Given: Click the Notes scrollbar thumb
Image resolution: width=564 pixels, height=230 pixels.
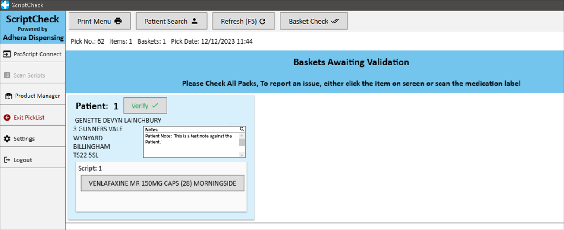Looking at the screenshot, I should coord(242,143).
